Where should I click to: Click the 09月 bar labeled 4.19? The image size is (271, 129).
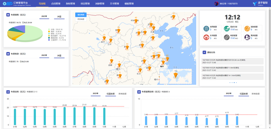pos(227,120)
